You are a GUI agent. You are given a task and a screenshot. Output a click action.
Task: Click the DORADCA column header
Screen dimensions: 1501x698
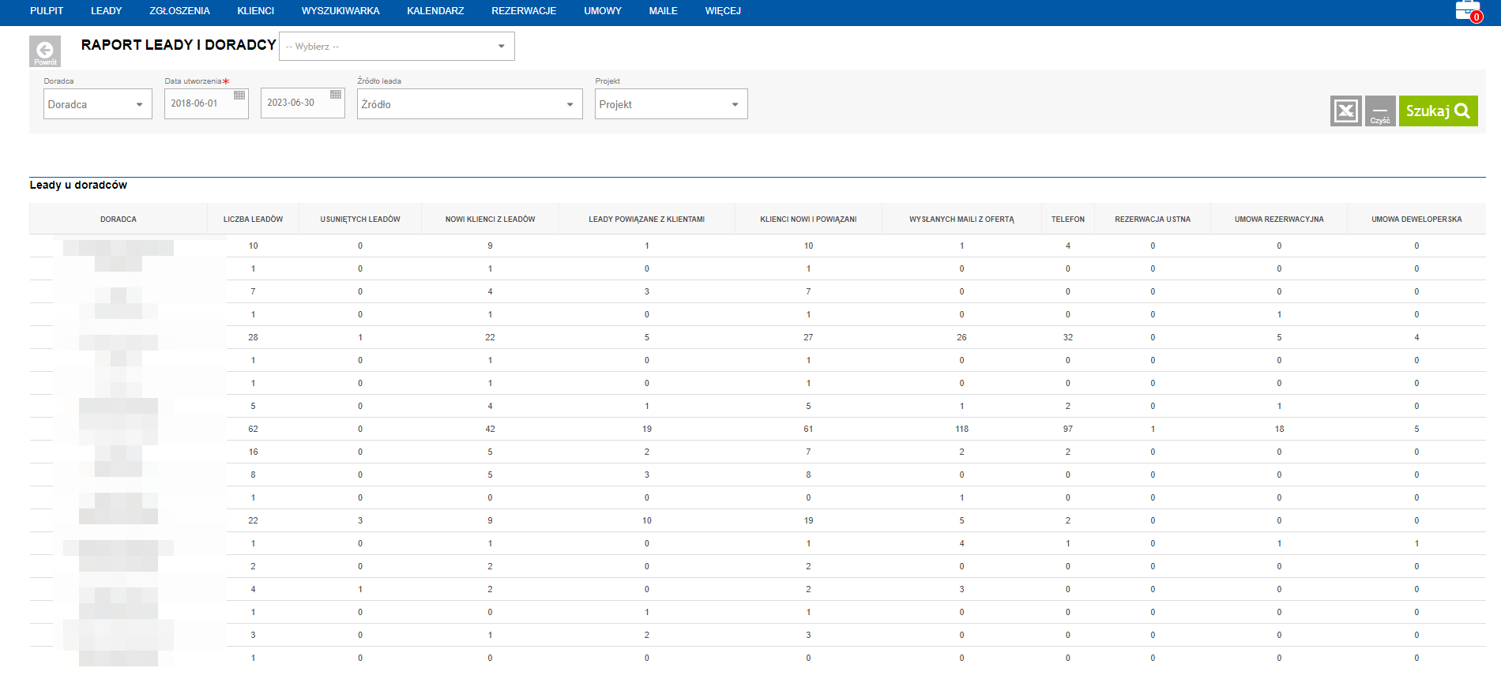(118, 220)
